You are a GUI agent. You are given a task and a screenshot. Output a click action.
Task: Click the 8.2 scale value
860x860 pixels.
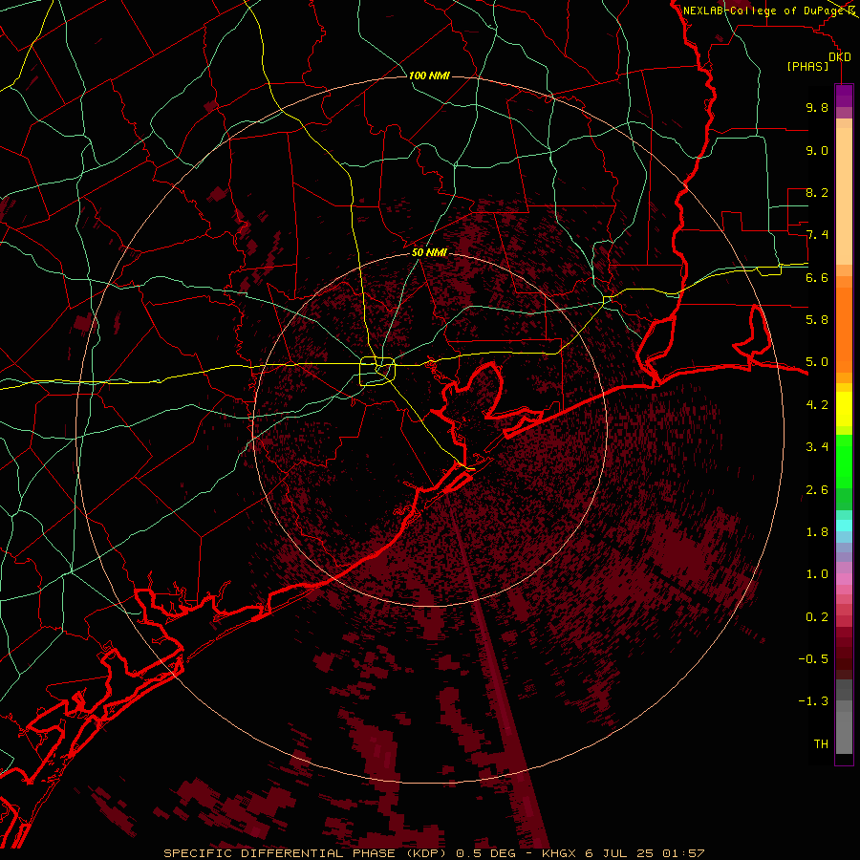(817, 192)
